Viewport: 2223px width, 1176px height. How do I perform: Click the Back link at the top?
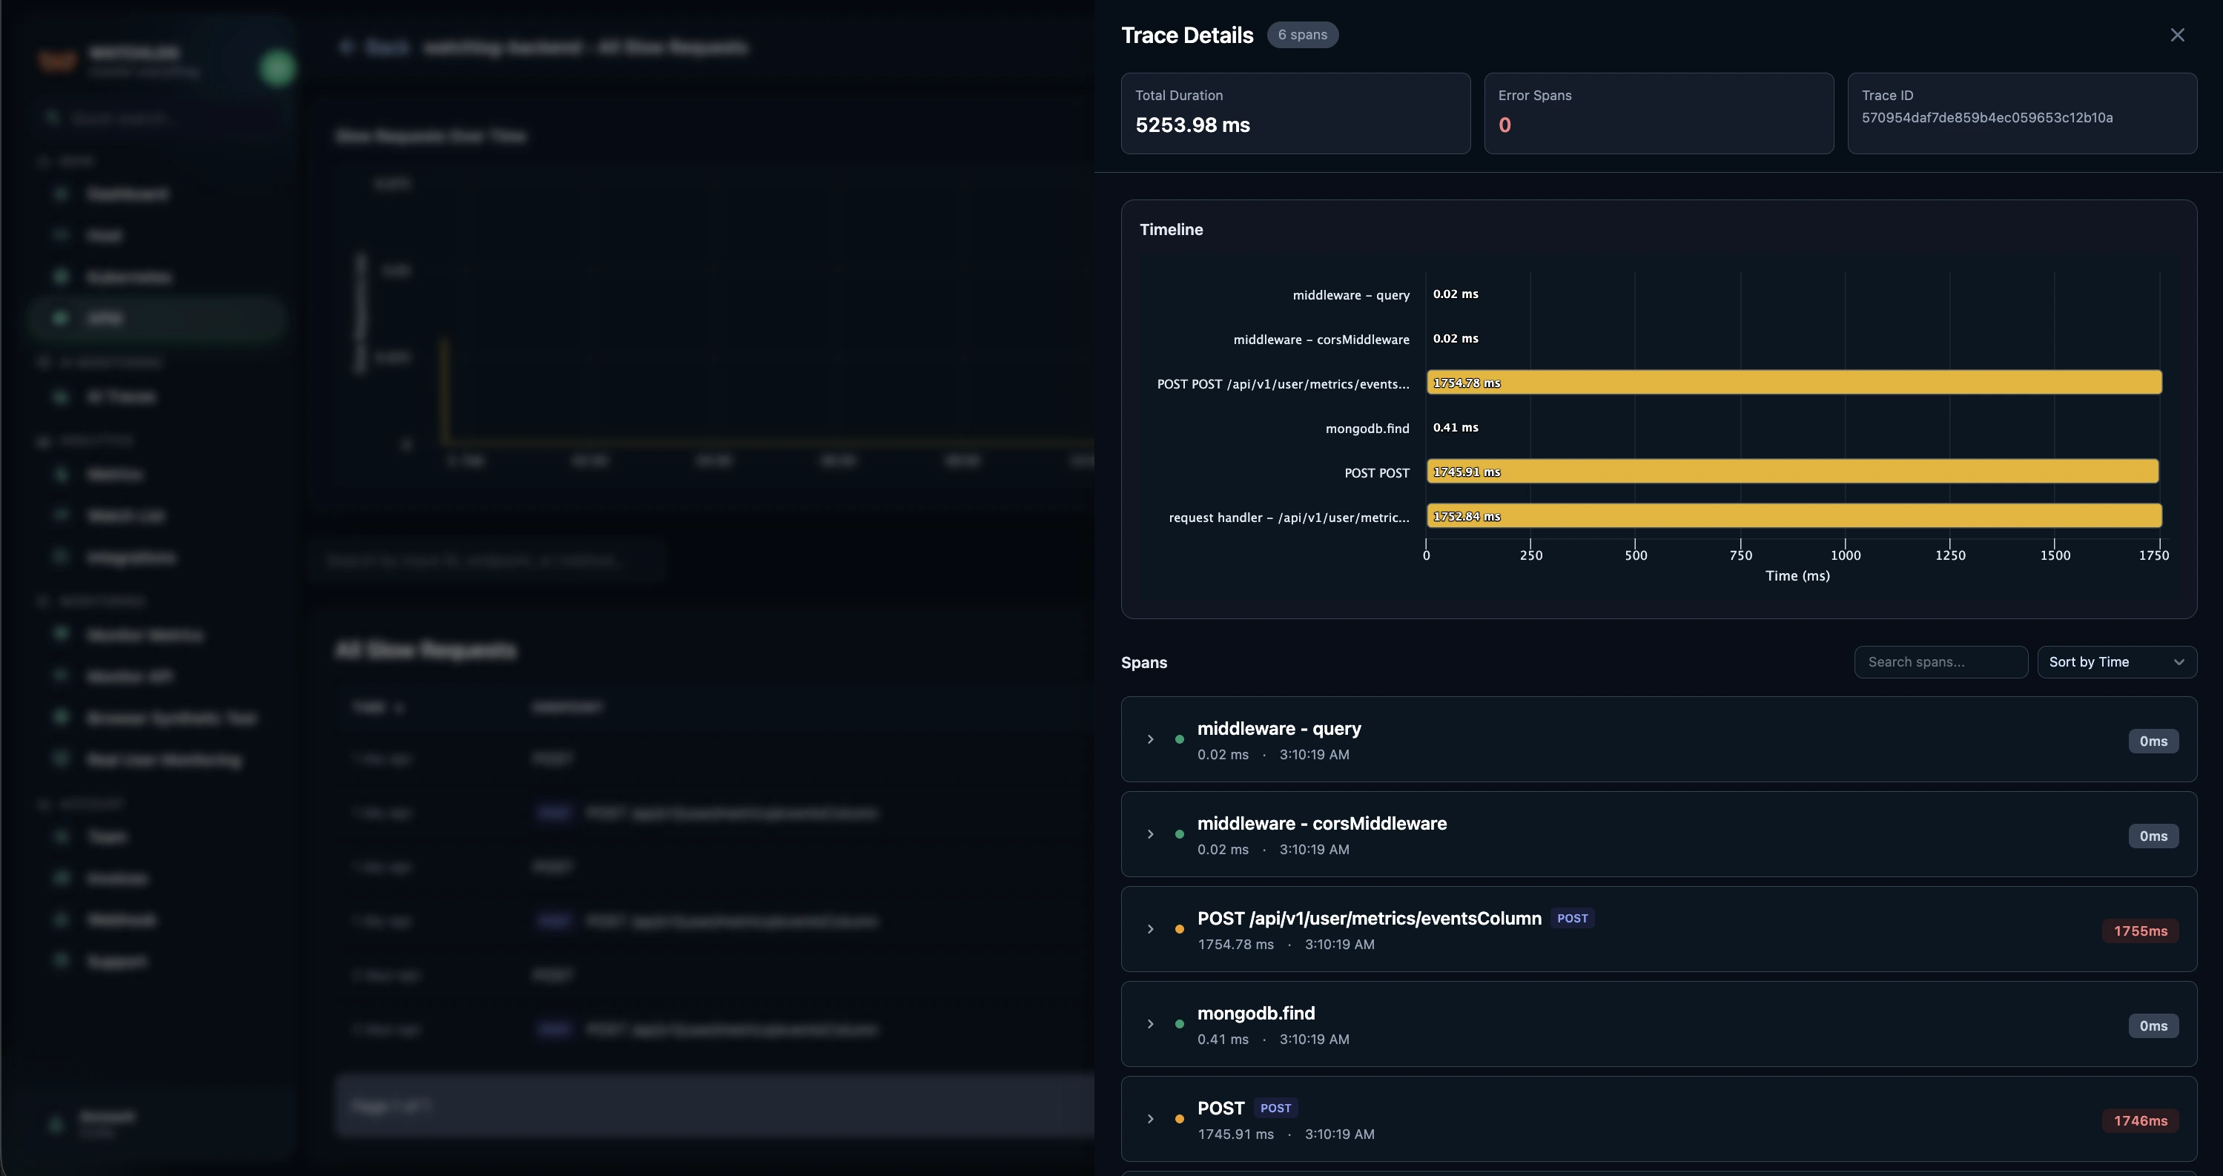(x=377, y=47)
